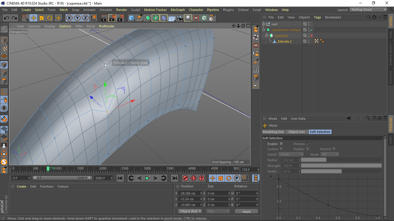Jump to the start of animation
Screen dimensions: 394x221
pyautogui.click(x=120, y=178)
